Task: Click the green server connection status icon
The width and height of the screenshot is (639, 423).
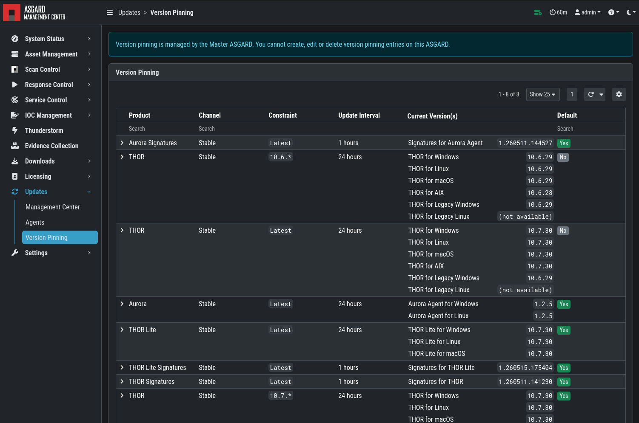Action: (538, 12)
